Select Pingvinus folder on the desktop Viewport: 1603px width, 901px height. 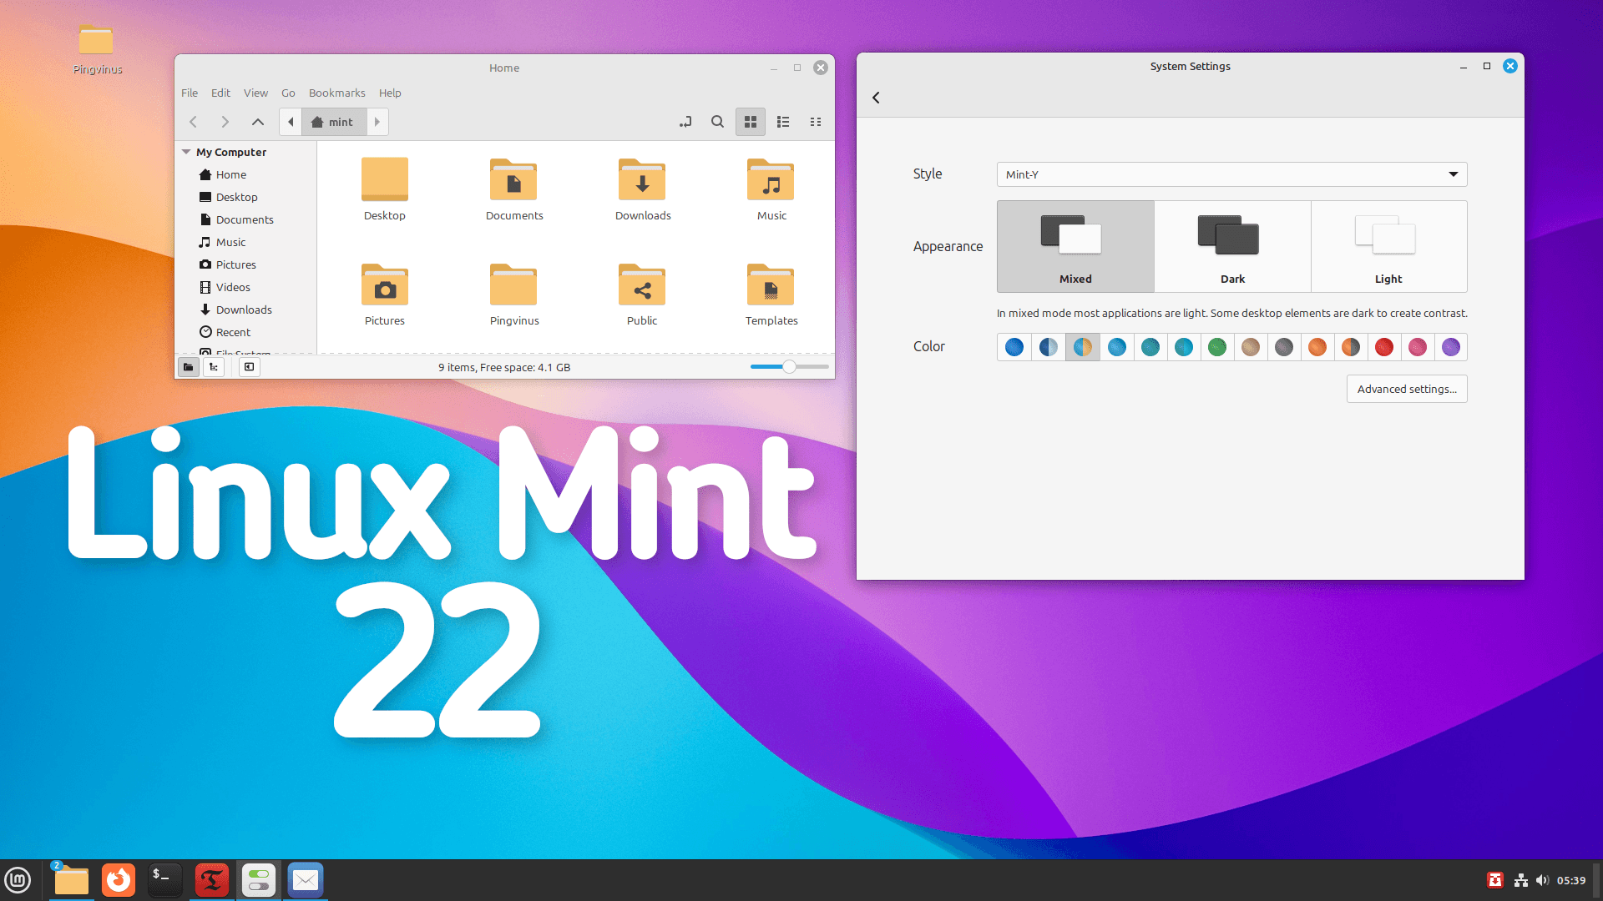97,50
